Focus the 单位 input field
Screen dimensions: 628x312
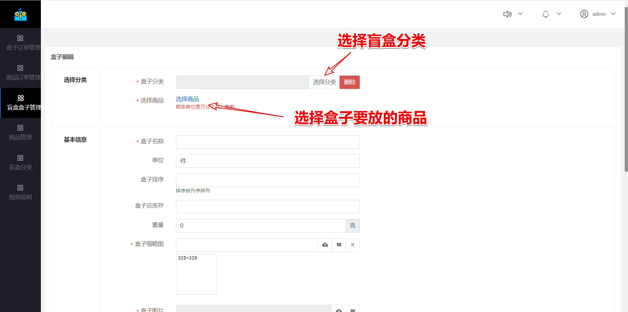268,161
